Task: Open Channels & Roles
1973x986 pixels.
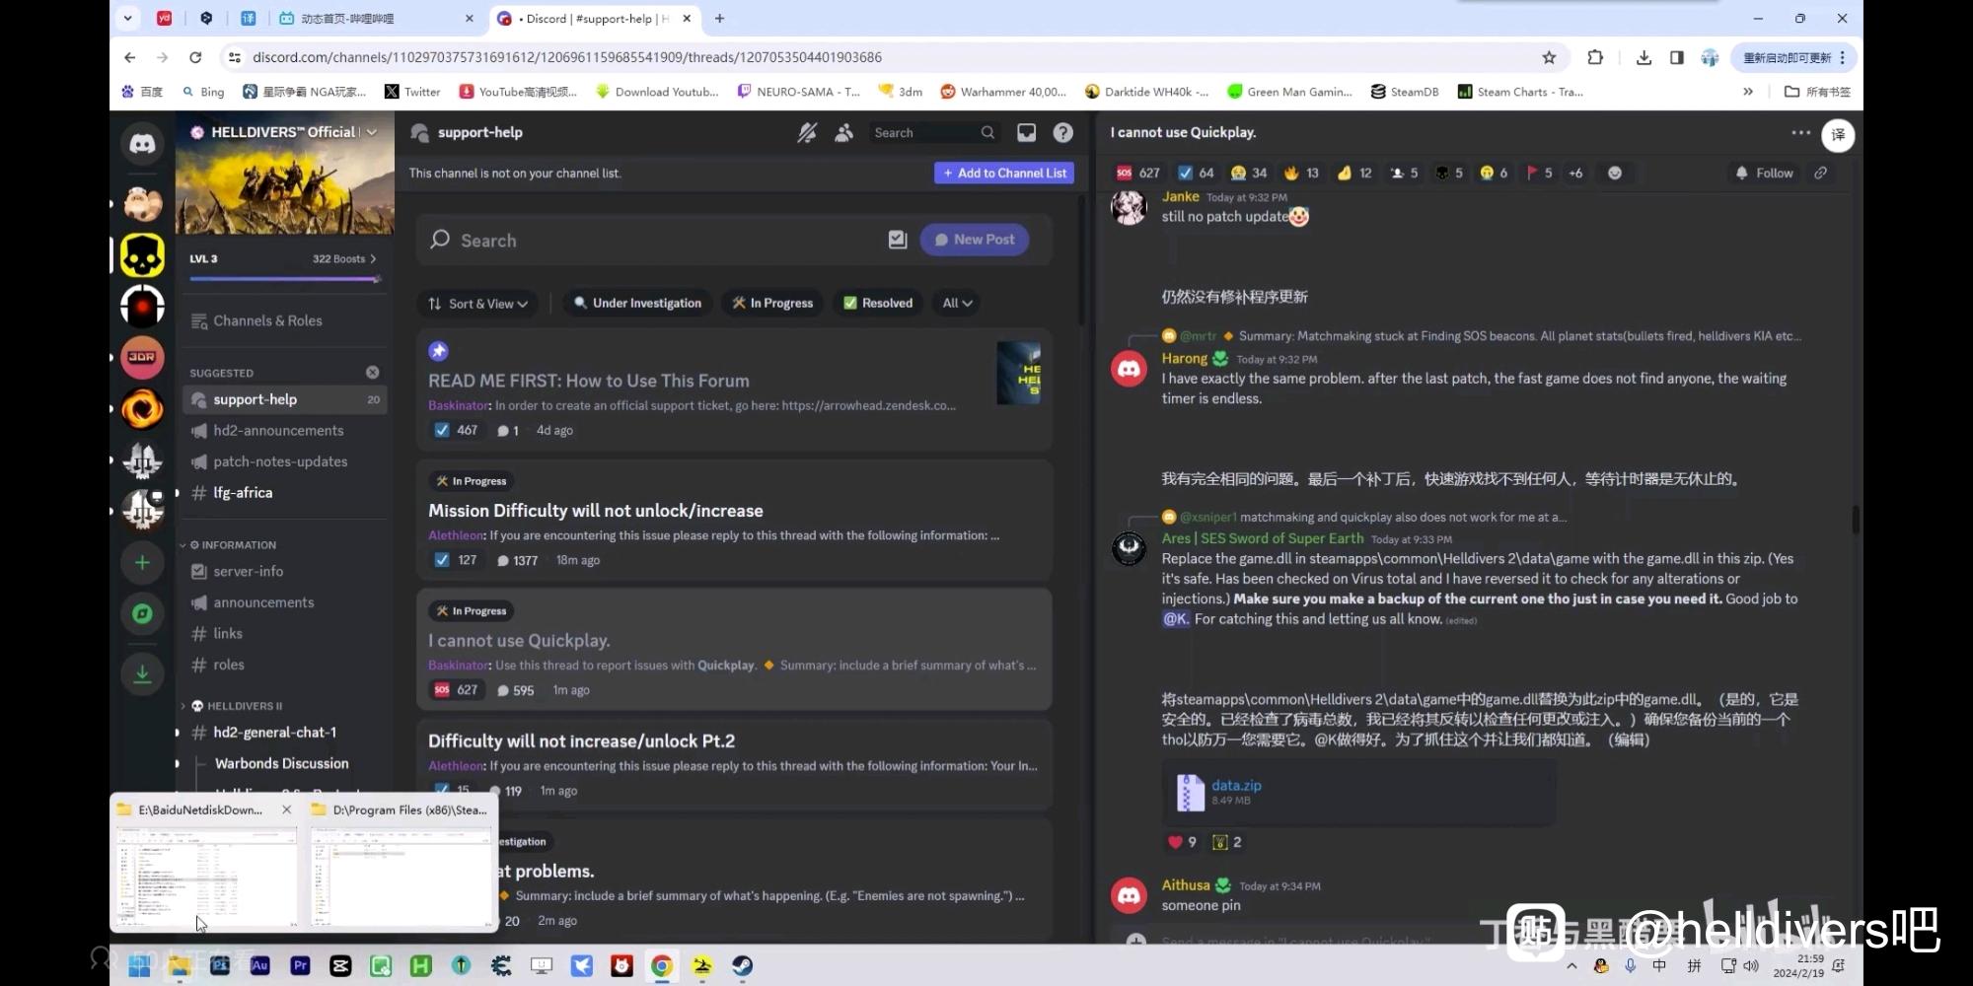Action: pyautogui.click(x=285, y=320)
